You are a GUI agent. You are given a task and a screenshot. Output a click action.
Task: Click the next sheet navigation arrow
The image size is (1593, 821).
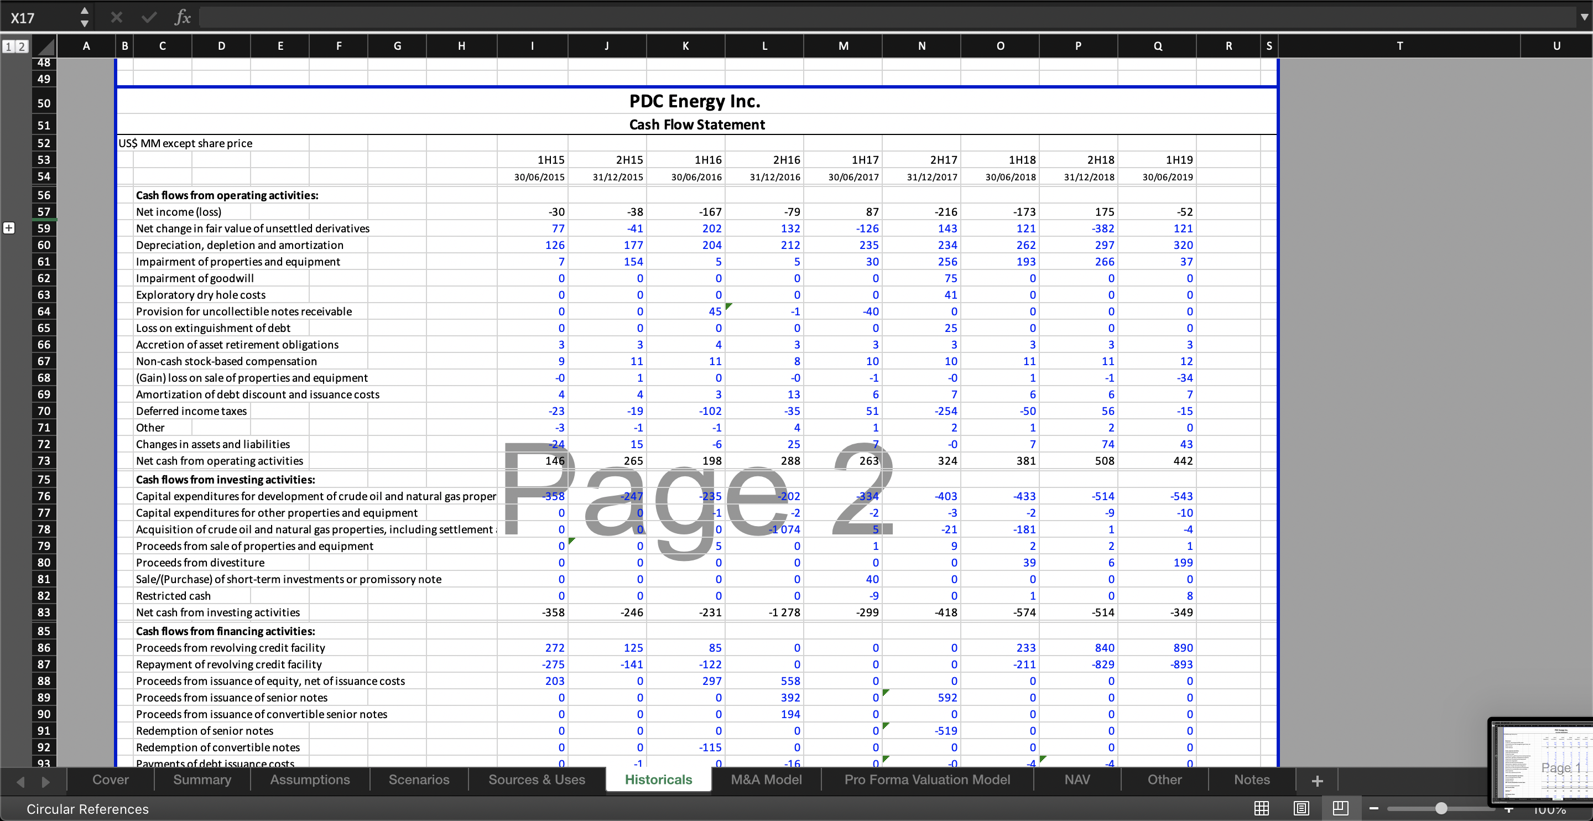(x=45, y=781)
